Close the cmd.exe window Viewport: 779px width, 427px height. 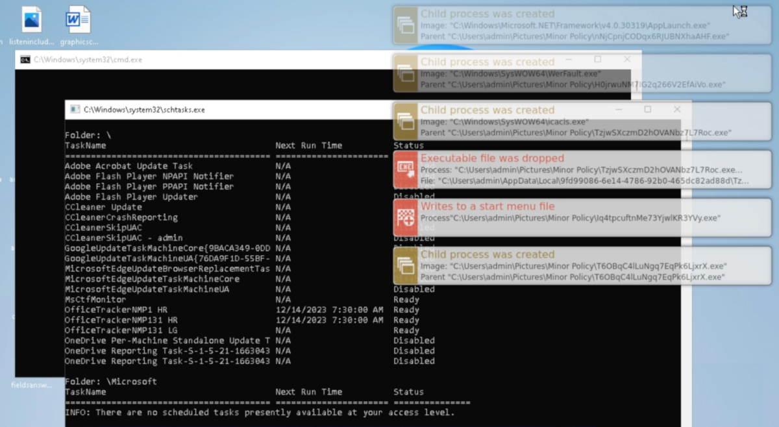(627, 59)
